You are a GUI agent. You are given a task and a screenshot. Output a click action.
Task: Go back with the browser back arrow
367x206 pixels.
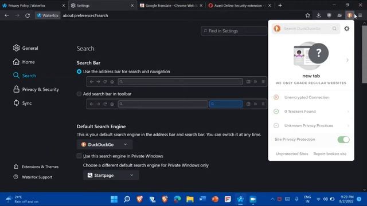[x=7, y=15]
